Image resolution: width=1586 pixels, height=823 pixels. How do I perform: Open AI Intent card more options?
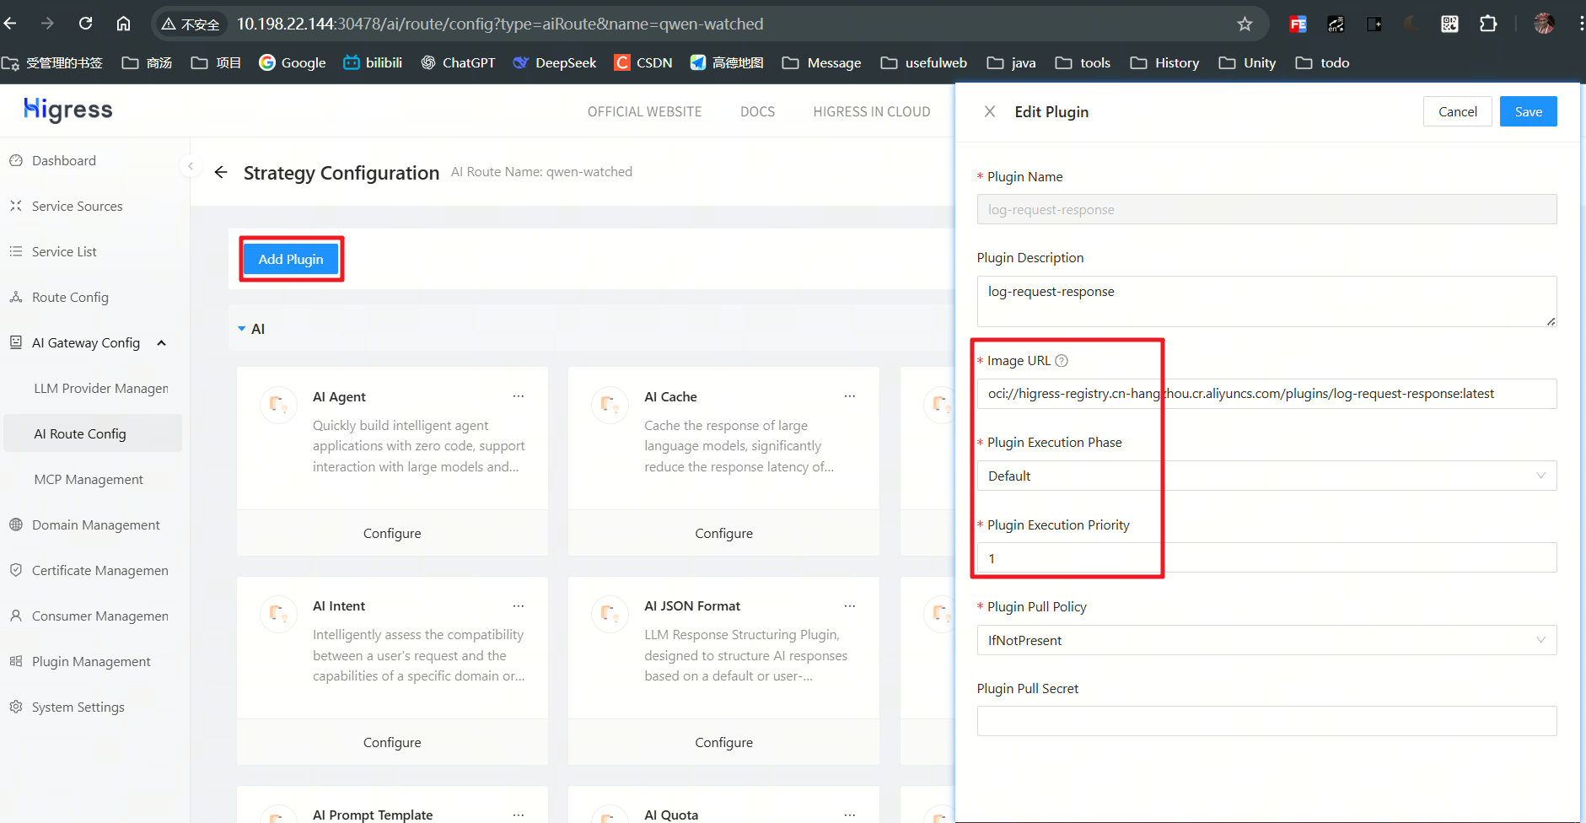[519, 605]
